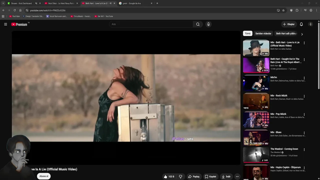
Task: Open the tab search dropdown
Action: point(3,3)
